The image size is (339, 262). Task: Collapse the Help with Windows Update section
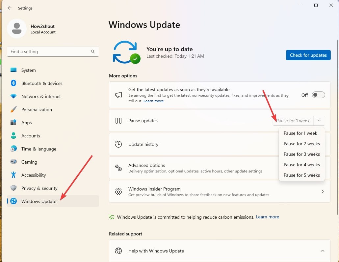(x=322, y=251)
